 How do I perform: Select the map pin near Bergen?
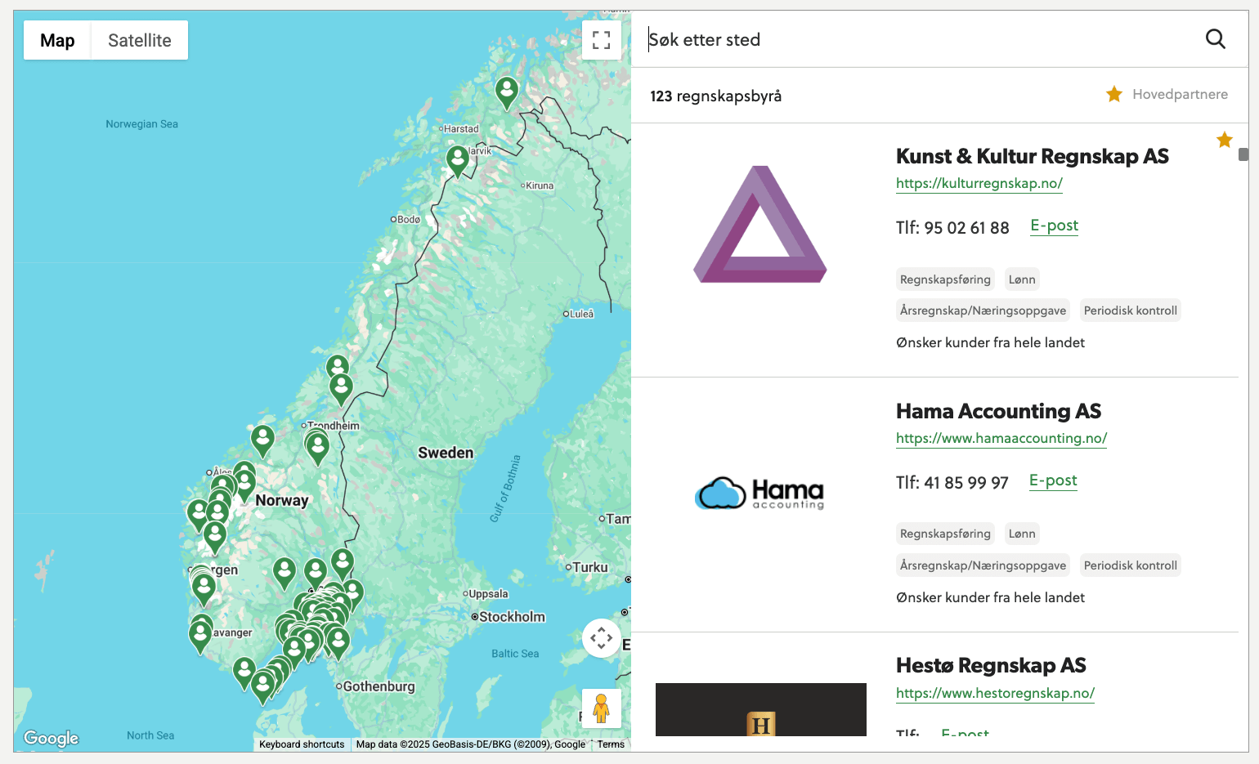204,588
